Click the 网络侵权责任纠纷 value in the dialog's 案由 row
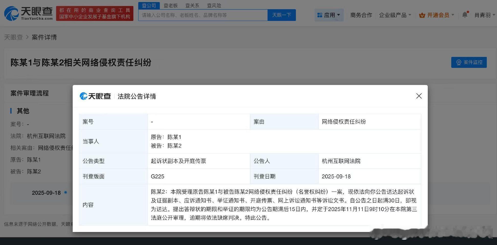Viewport: 497px width, 245px height. [x=344, y=122]
